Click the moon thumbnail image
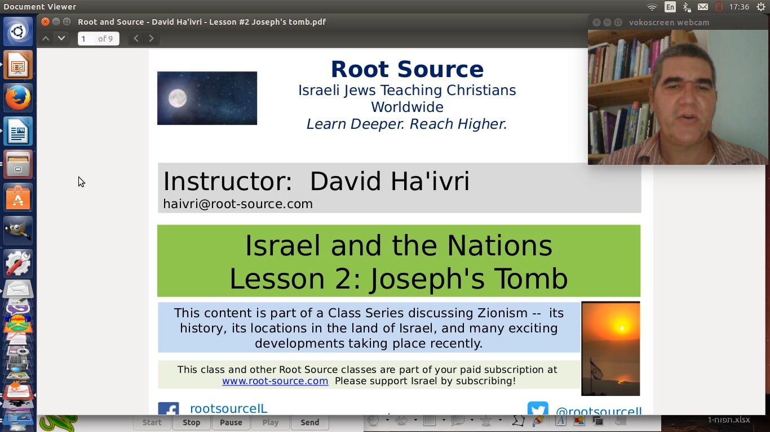The image size is (770, 432). tap(207, 98)
